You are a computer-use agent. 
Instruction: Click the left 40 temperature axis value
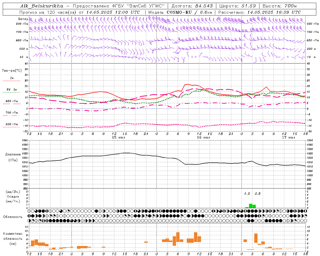coord(26,63)
